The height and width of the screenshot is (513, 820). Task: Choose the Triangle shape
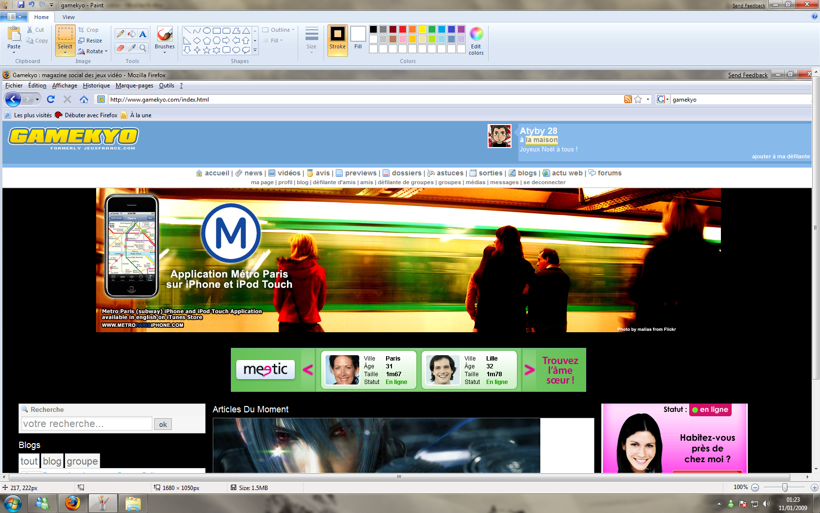246,30
